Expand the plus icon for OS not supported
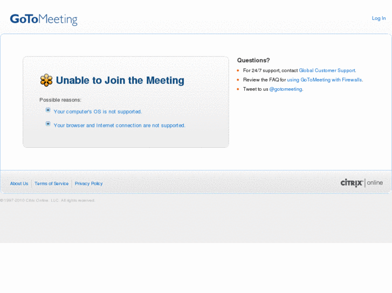Screen dimensions: 392x293 (48, 110)
